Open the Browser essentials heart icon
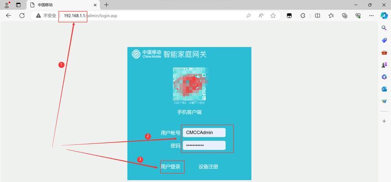The width and height of the screenshot is (391, 182). (358, 16)
